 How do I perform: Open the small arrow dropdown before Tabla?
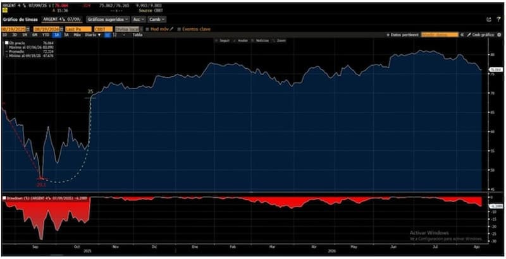point(125,35)
